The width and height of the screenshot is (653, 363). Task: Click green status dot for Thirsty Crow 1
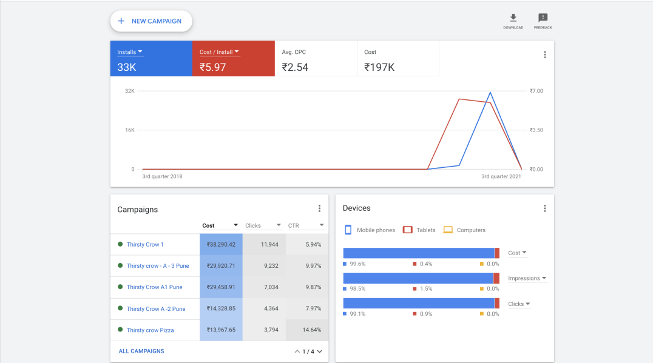point(120,244)
